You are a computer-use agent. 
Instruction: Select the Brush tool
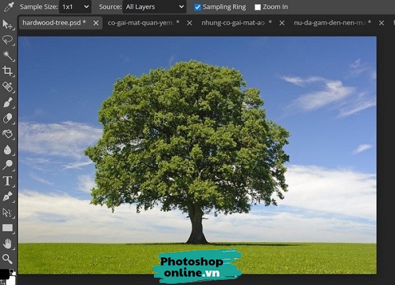click(x=7, y=103)
